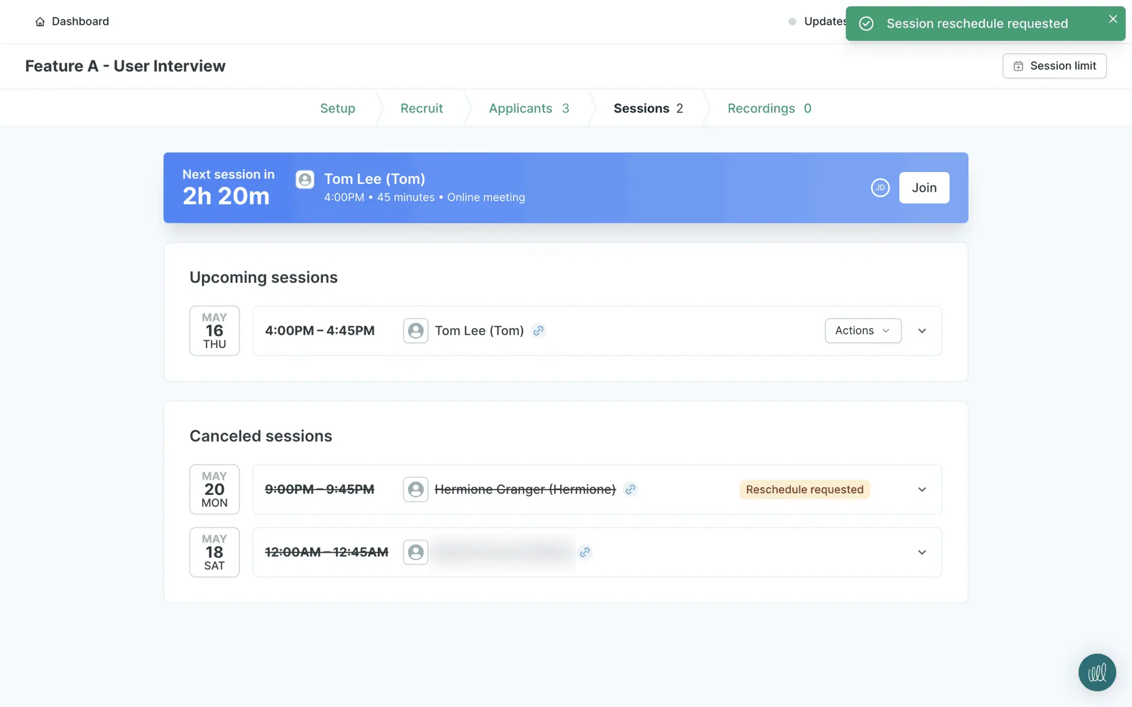Go to the Setup tab
Viewport: 1132px width, 707px height.
click(337, 108)
